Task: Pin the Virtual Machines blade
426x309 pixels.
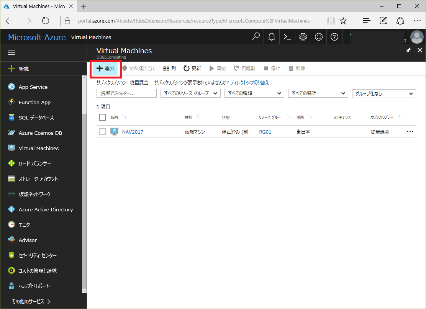Action: tap(408, 50)
